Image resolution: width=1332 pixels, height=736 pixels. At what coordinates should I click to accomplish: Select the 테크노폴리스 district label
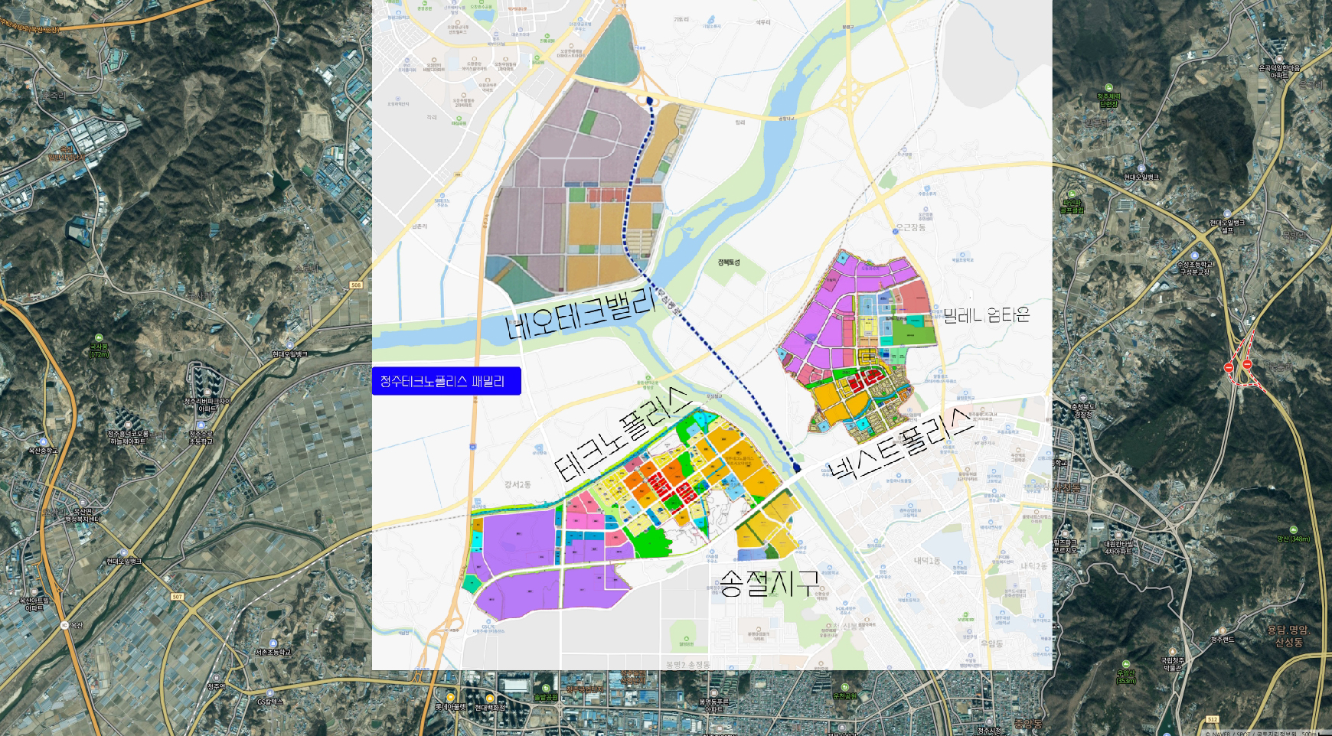pyautogui.click(x=623, y=433)
